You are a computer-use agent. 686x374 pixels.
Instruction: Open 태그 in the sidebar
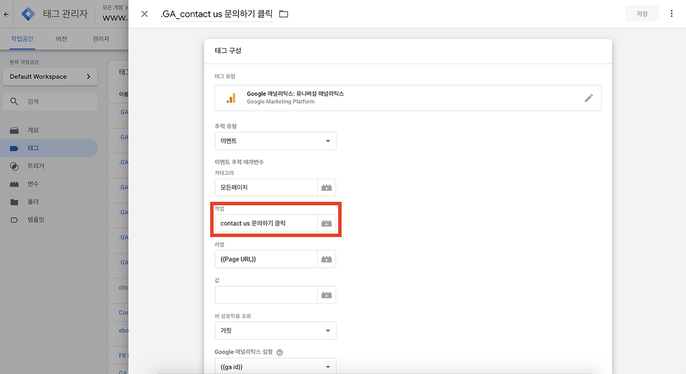click(x=49, y=148)
